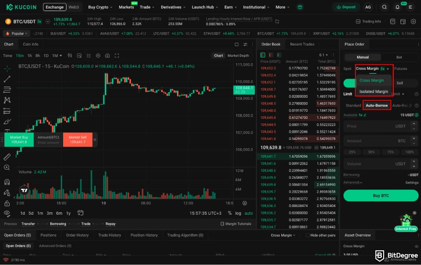Switch to Recent Trades tab
Viewport: 421px width, 265px height.
pos(302,44)
